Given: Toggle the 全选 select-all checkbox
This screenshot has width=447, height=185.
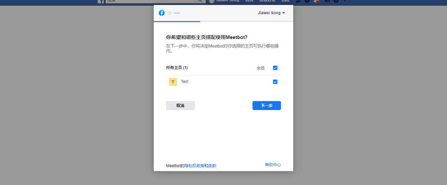Looking at the screenshot, I should coord(275,68).
